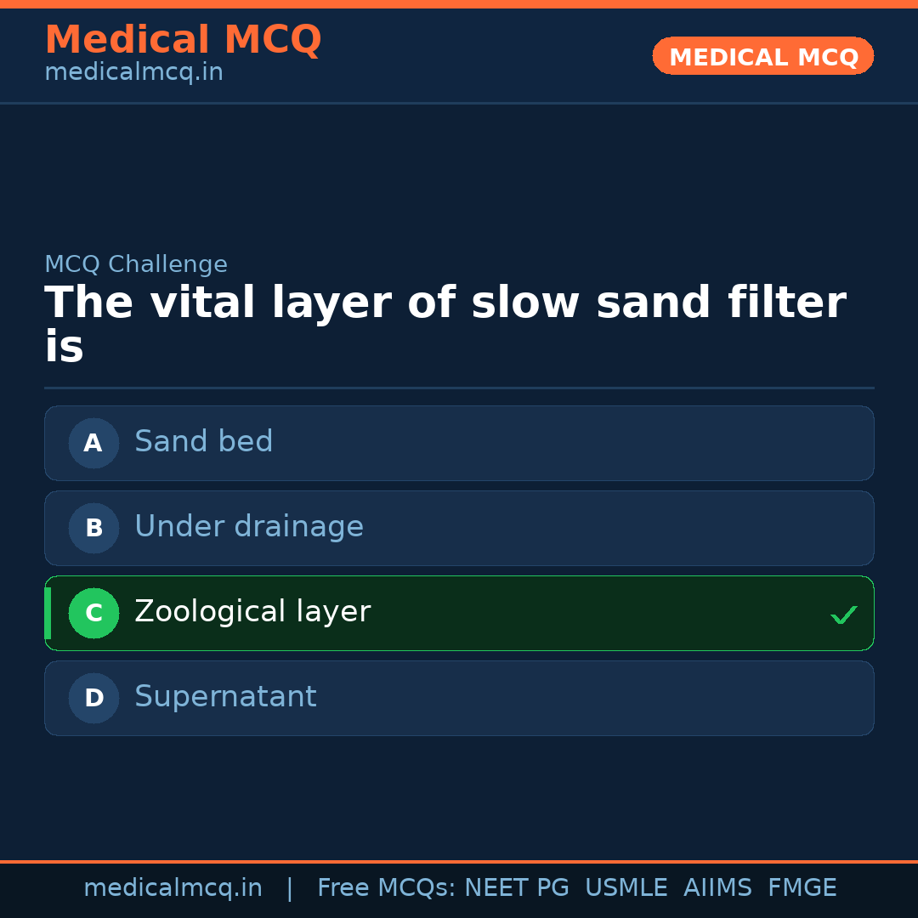Image resolution: width=918 pixels, height=918 pixels.
Task: Click the "MCQ Challenge" label
Action: (x=136, y=264)
